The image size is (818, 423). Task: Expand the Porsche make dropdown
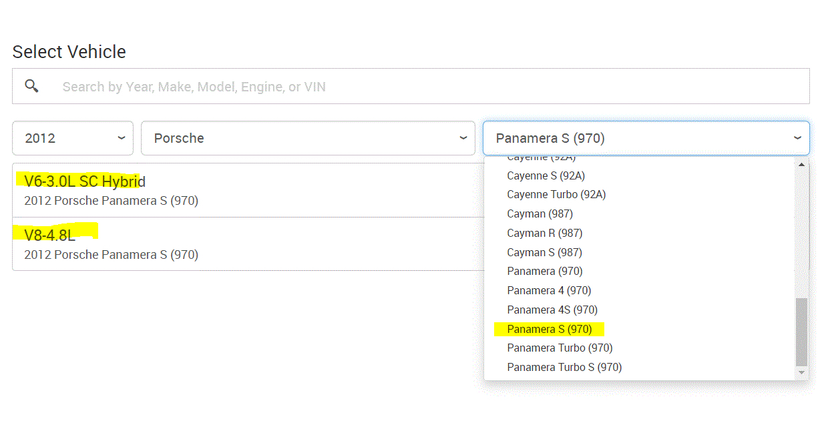308,138
